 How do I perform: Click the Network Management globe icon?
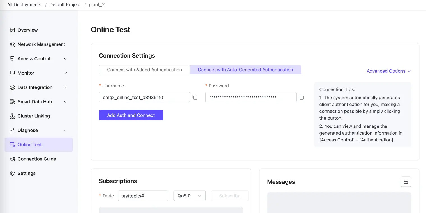12,44
